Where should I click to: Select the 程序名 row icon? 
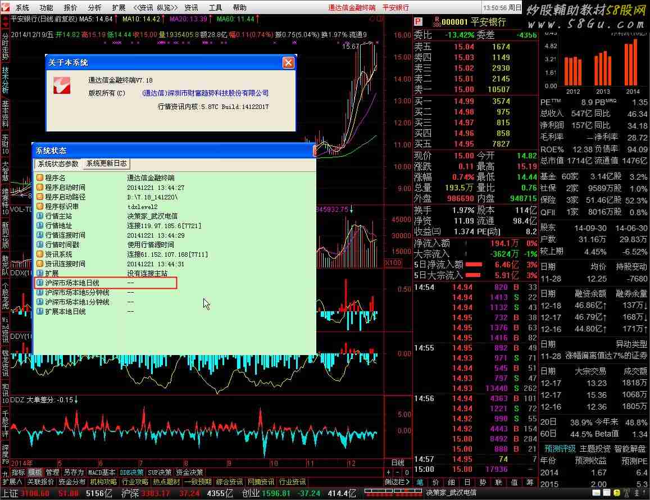click(x=40, y=178)
